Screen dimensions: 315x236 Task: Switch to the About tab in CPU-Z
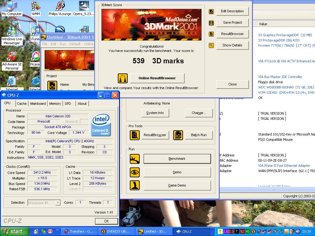coord(82,104)
